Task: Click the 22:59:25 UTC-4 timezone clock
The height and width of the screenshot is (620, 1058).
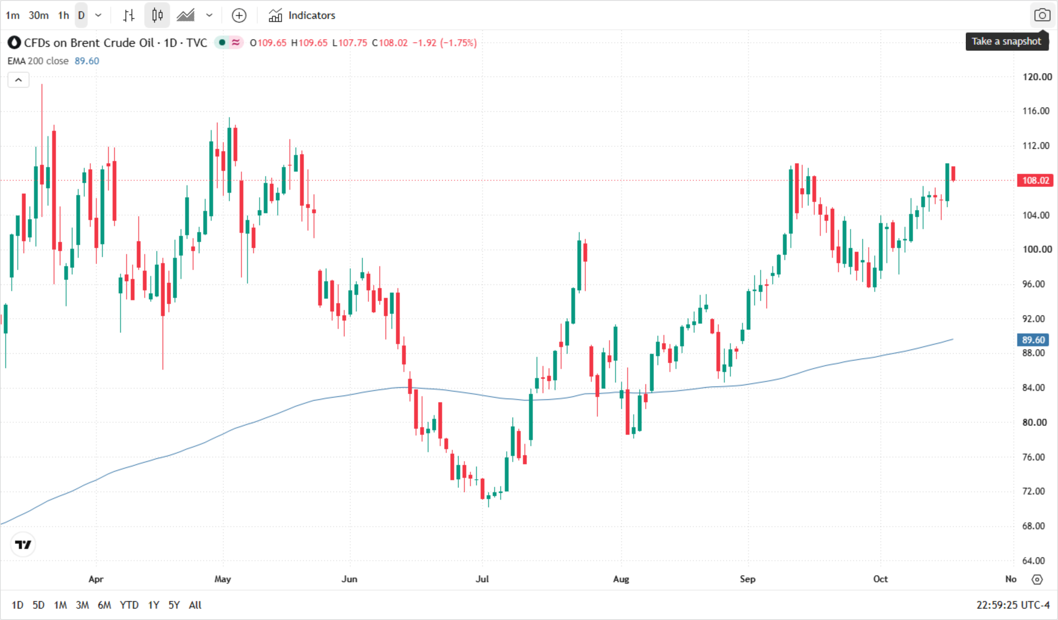Action: (1013, 605)
